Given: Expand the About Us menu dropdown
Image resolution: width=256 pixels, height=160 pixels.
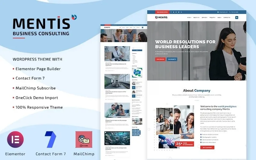Looking at the screenshot, I should point(196,18).
